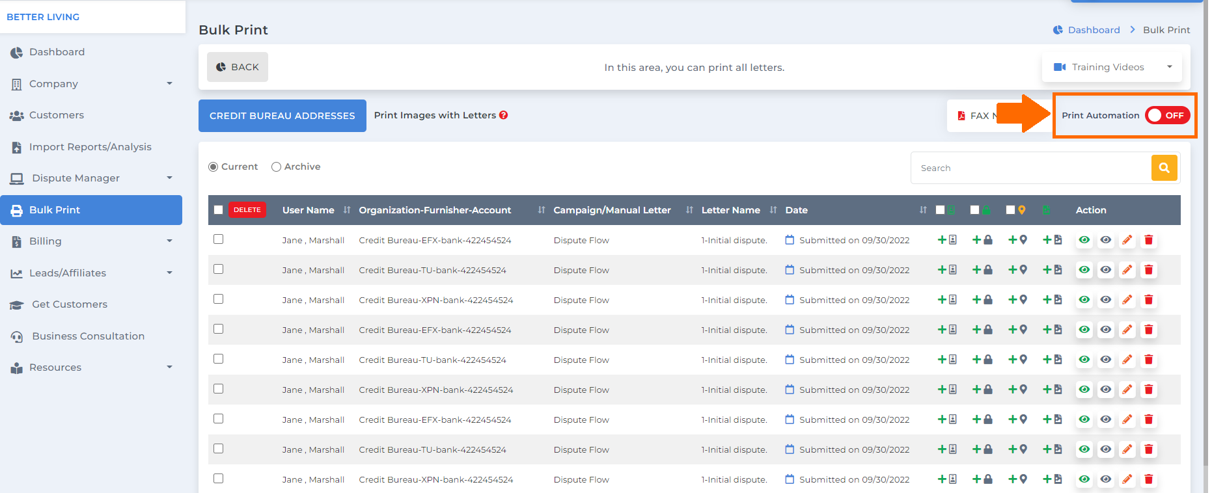
Task: Add address pin on first row EFX letter
Action: tap(1017, 240)
